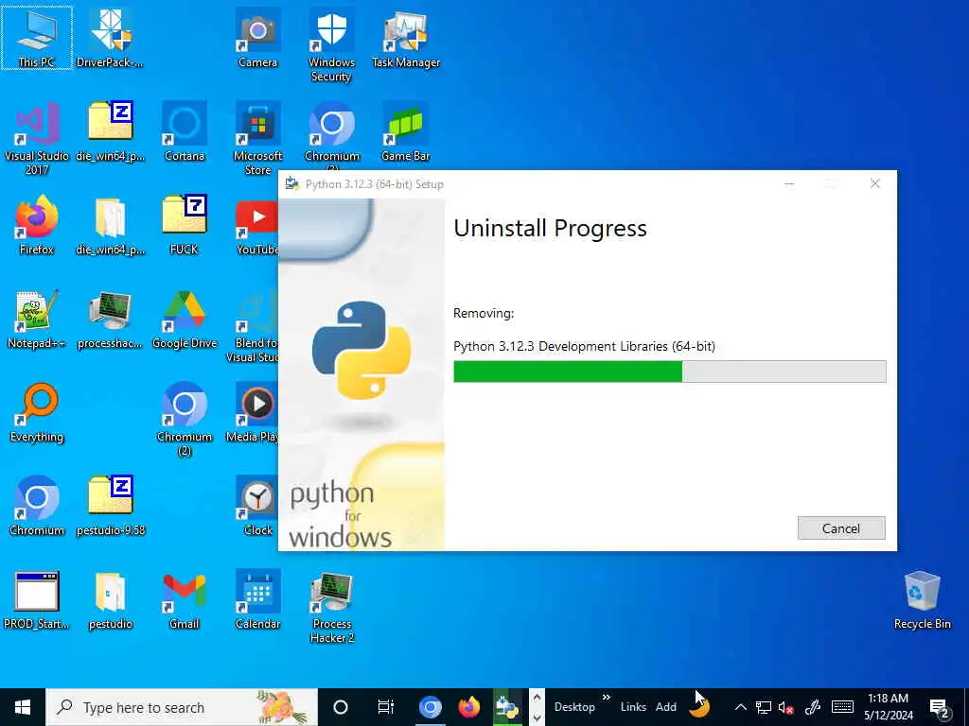This screenshot has height=726, width=969.
Task: Select the Task Manager shortcut
Action: (406, 38)
